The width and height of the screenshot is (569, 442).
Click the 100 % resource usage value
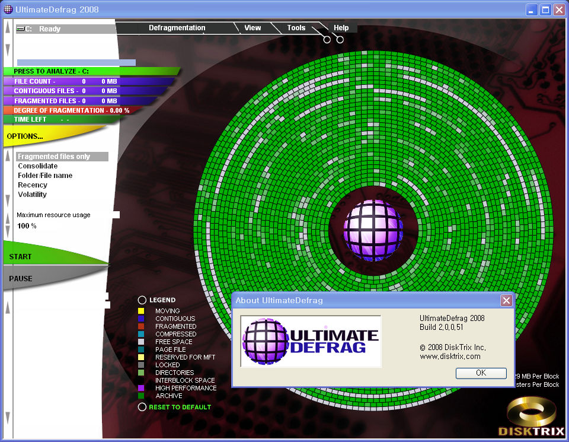(27, 226)
